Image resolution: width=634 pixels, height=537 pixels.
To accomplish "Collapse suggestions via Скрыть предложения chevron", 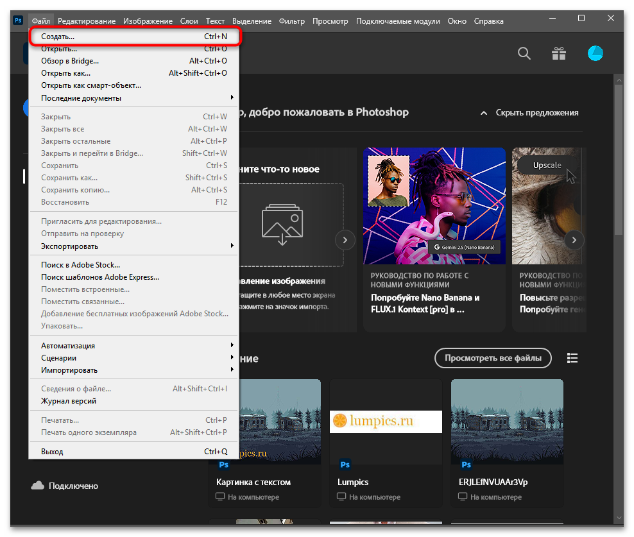I will click(484, 113).
